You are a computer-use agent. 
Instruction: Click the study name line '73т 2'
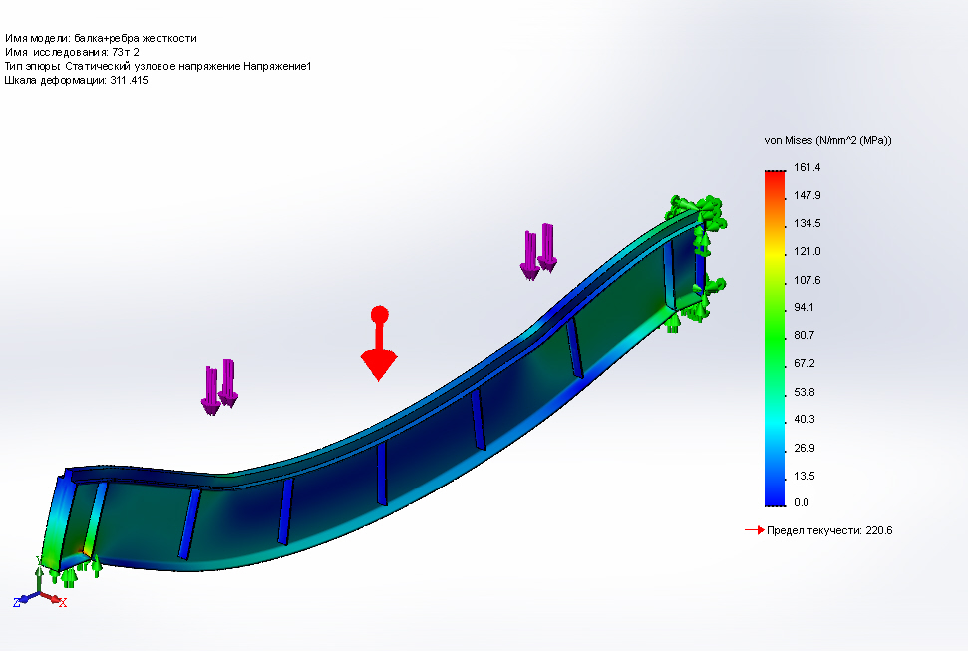[x=72, y=53]
